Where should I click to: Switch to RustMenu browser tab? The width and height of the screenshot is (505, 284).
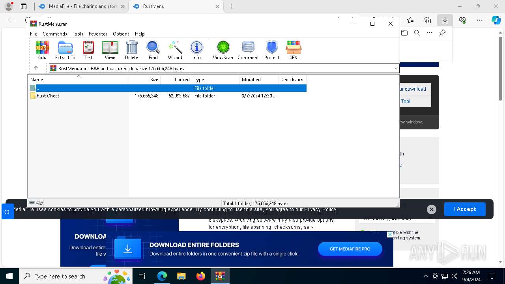tap(176, 6)
